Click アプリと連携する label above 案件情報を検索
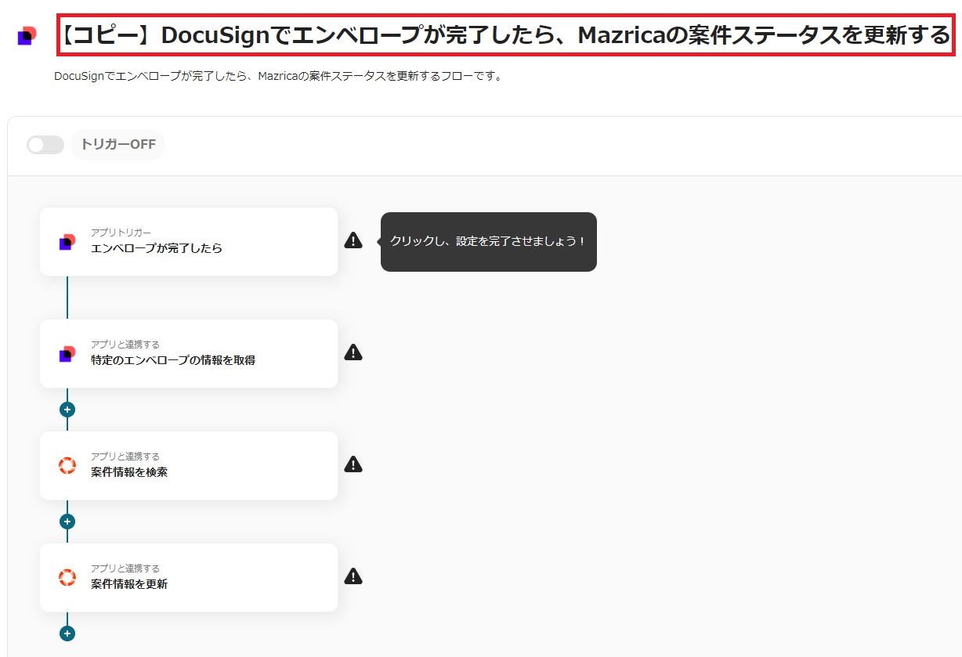 click(125, 457)
